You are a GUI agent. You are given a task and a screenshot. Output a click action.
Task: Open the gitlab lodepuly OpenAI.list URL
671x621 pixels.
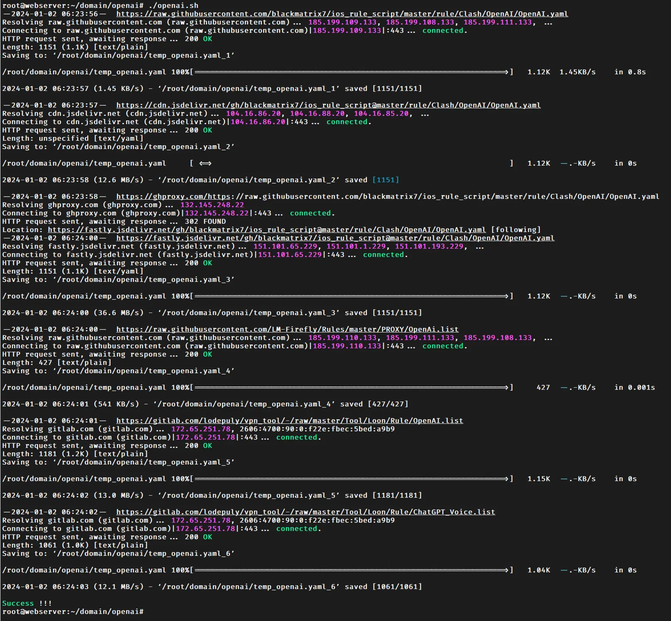(x=290, y=421)
